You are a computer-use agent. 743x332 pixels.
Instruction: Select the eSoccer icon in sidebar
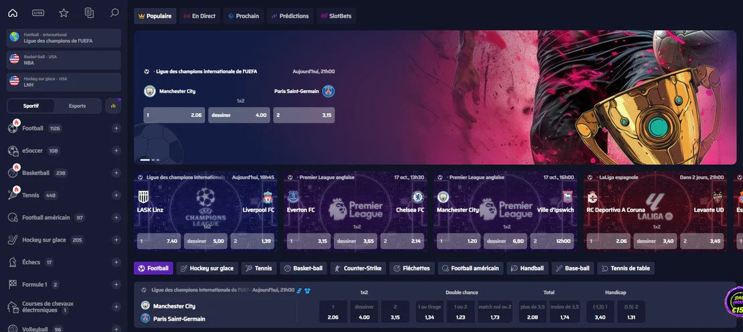click(13, 151)
